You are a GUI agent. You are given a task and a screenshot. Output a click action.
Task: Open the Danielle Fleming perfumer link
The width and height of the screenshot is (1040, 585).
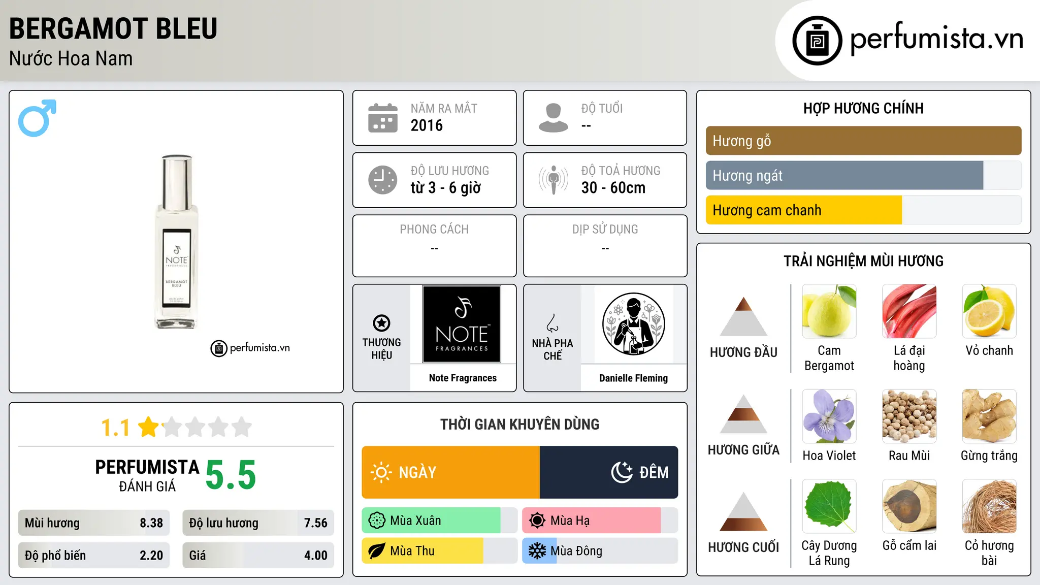pos(633,378)
